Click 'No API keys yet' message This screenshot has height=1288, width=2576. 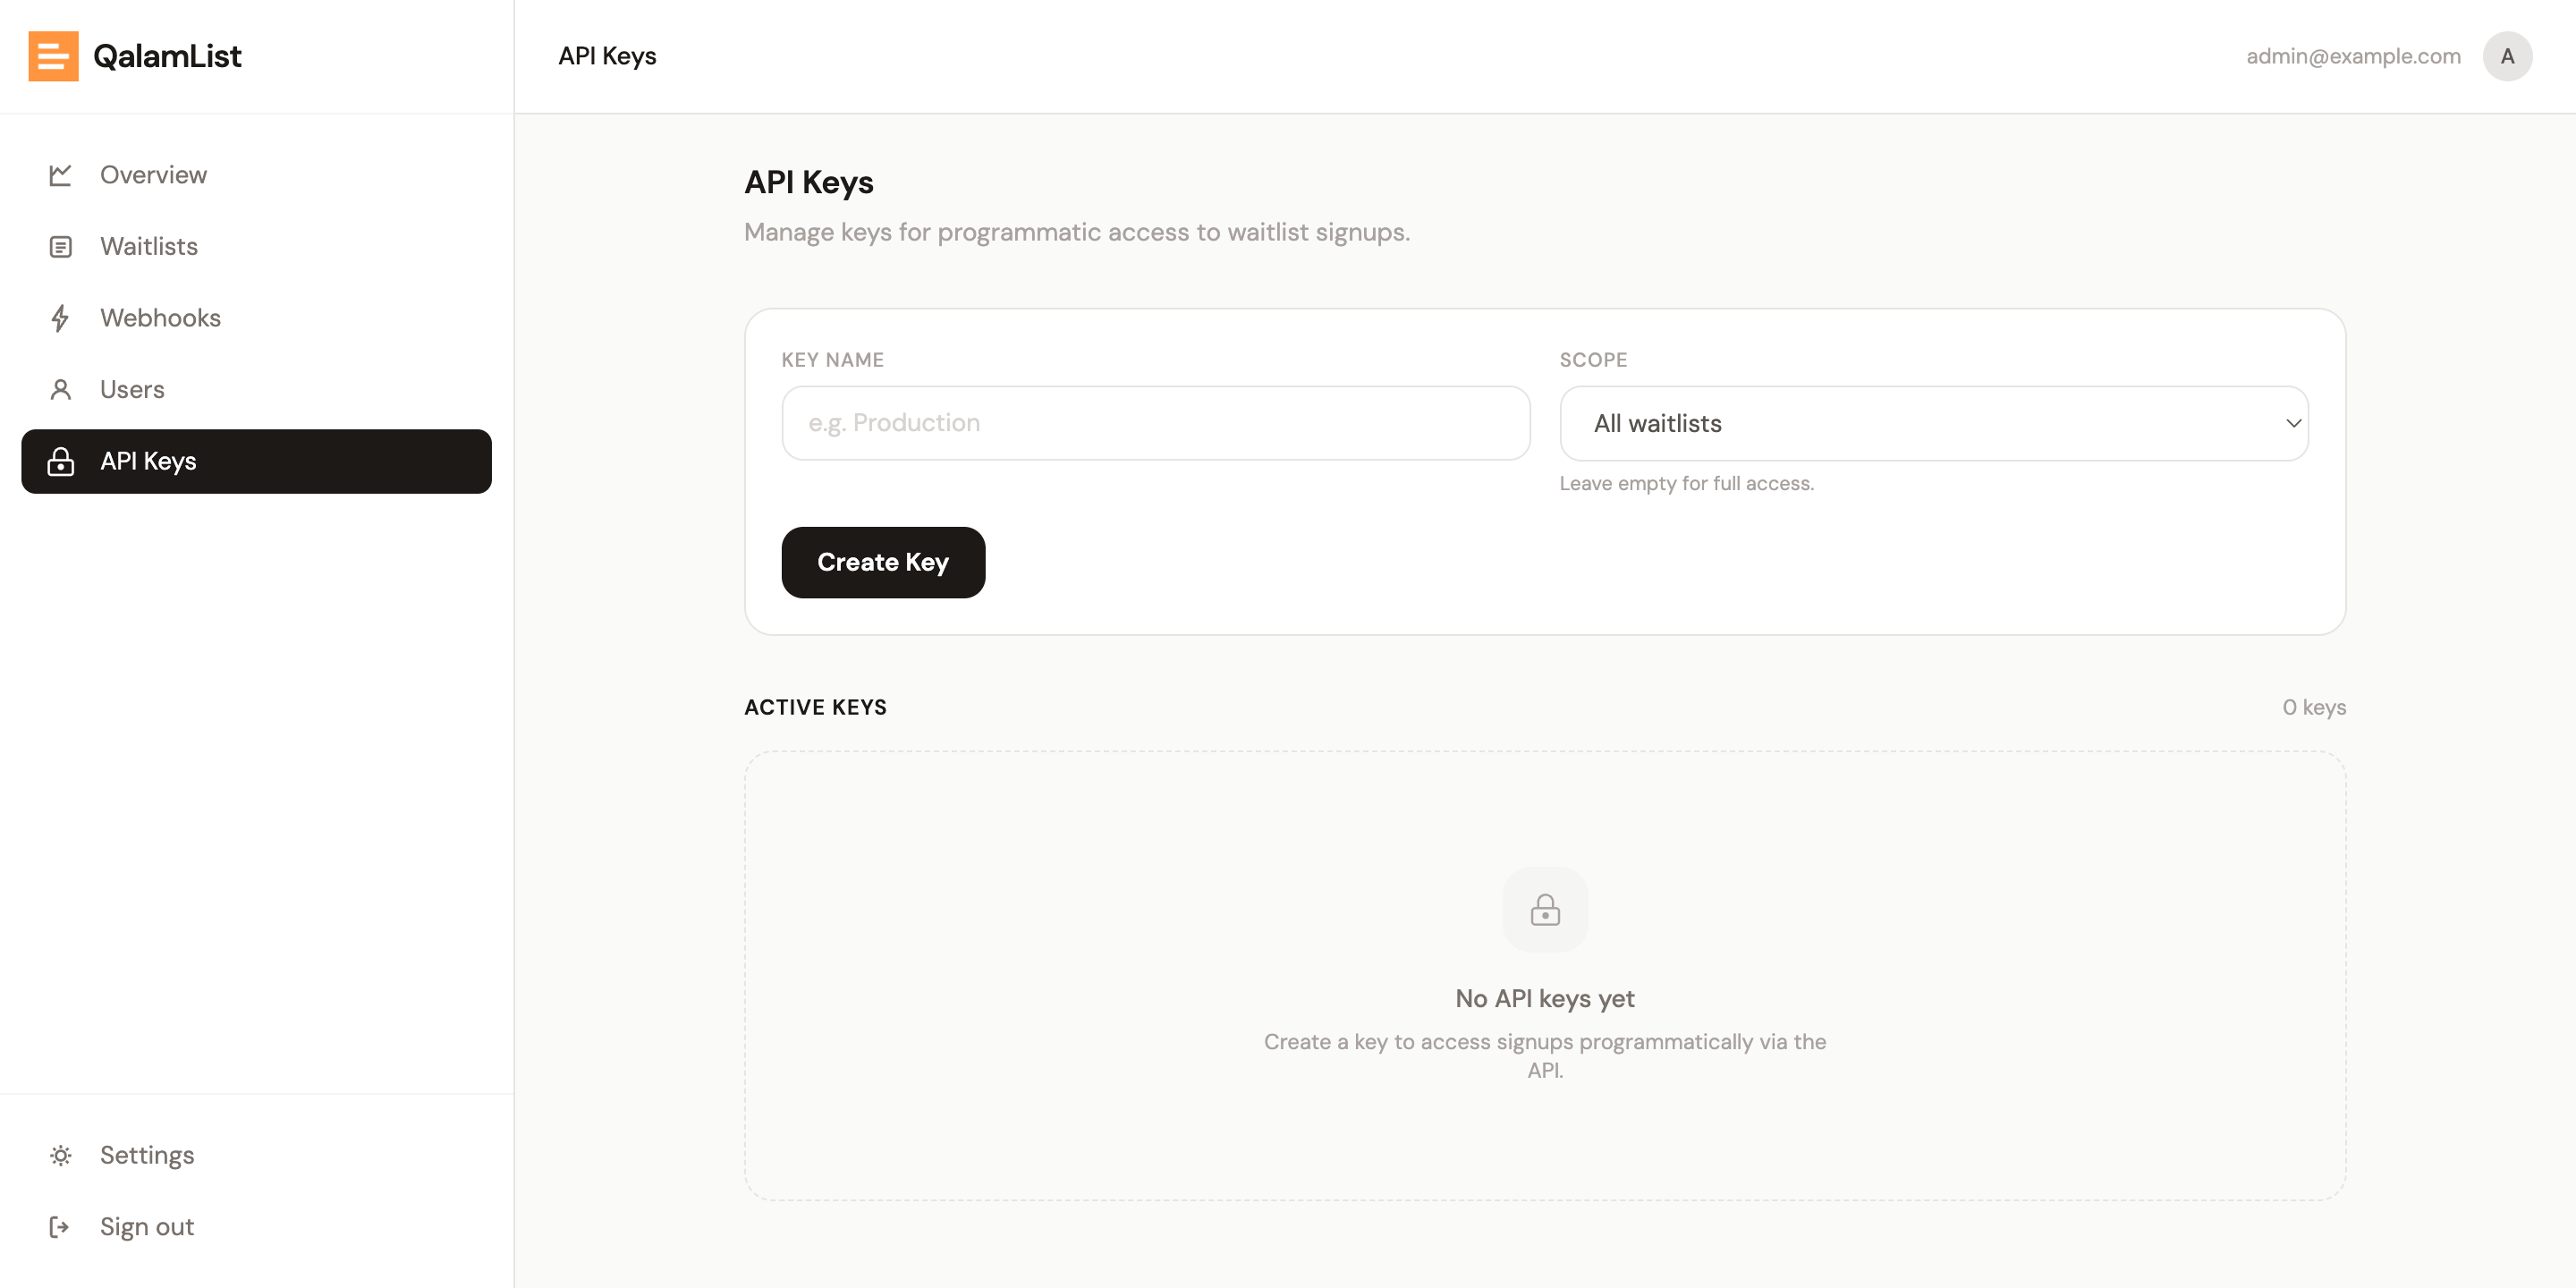1545,999
